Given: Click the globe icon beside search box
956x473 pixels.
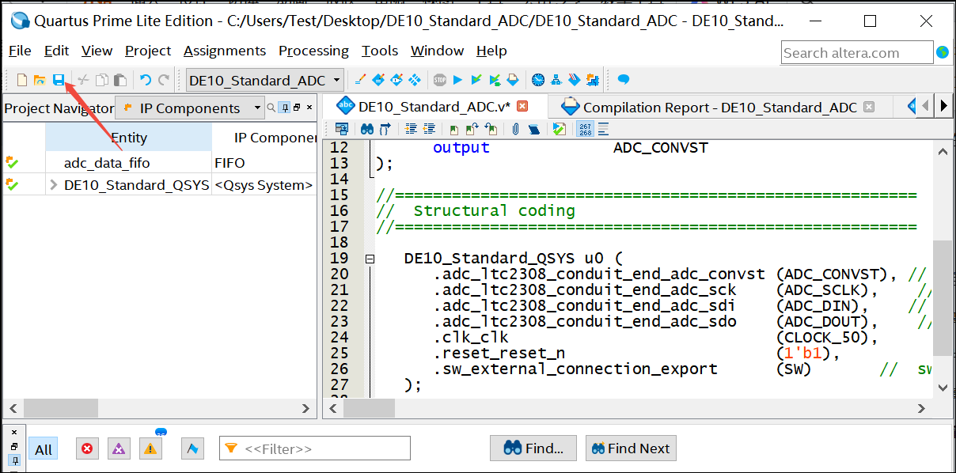Looking at the screenshot, I should 943,52.
